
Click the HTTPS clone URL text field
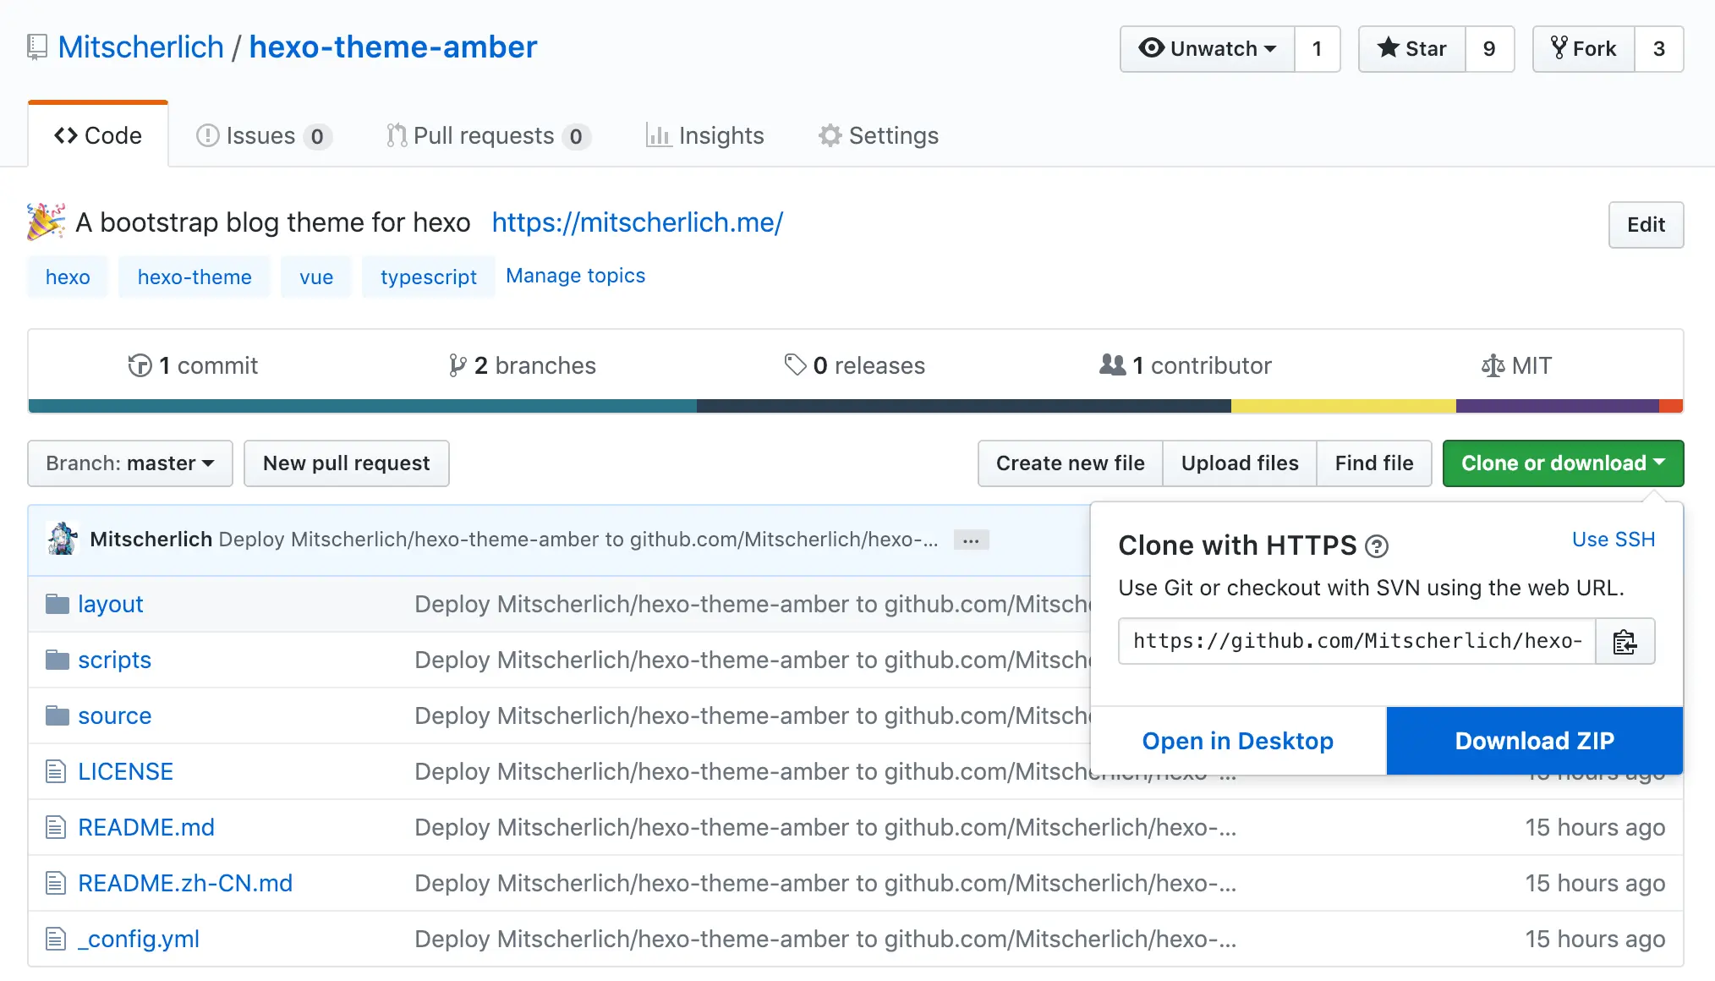(x=1356, y=642)
